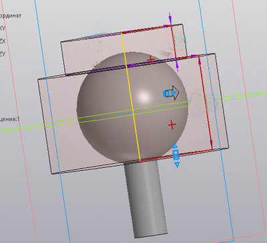Click the red cross marker above sphere

[x=151, y=60]
